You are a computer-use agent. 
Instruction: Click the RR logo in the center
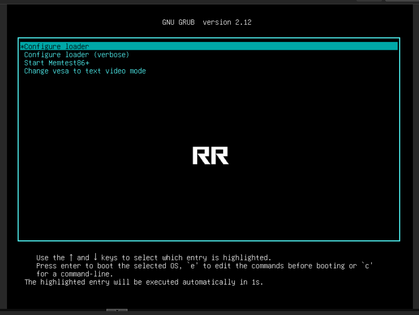click(x=210, y=156)
